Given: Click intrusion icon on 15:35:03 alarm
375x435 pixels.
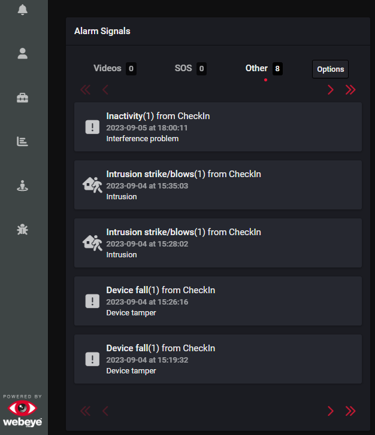Looking at the screenshot, I should pyautogui.click(x=92, y=185).
